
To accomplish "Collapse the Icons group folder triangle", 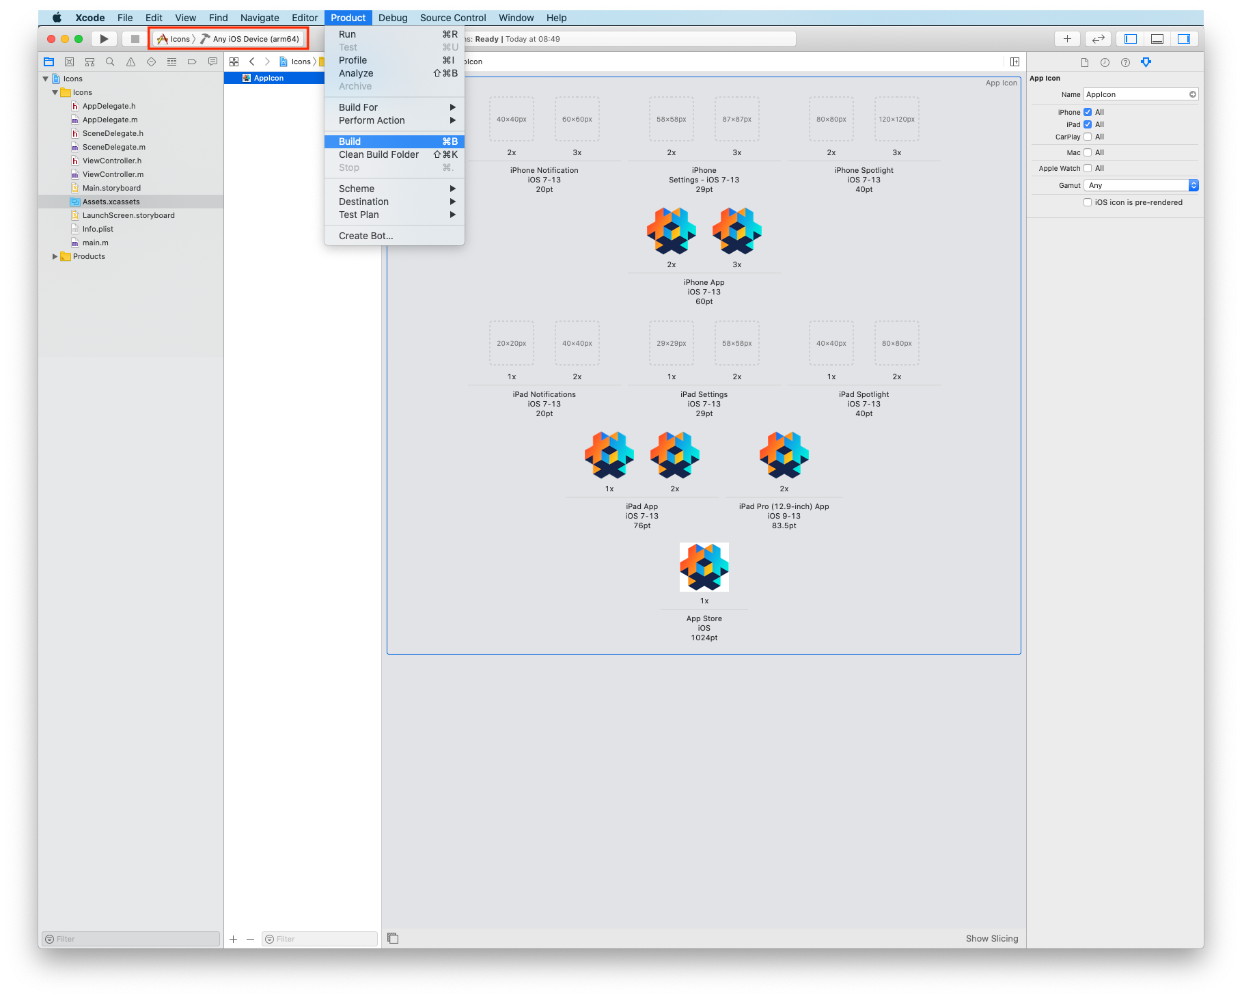I will pyautogui.click(x=55, y=92).
